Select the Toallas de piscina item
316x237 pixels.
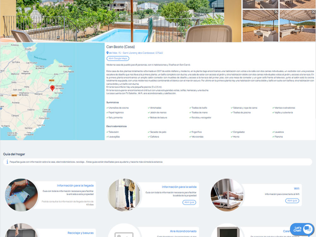tap(241, 113)
